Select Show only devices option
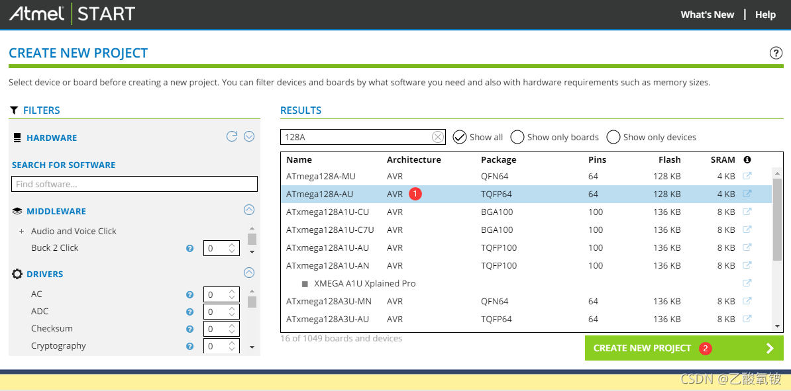 coord(651,137)
